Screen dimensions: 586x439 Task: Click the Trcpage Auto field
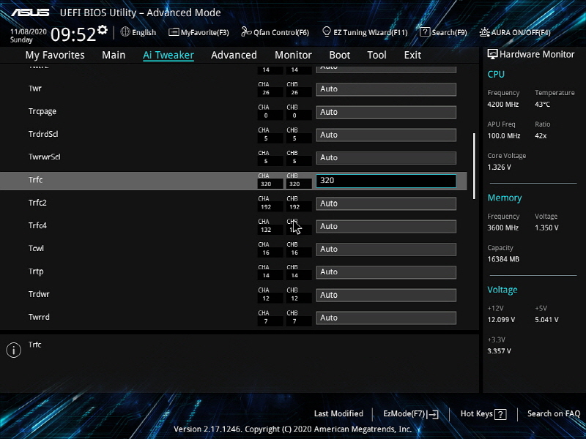click(386, 112)
